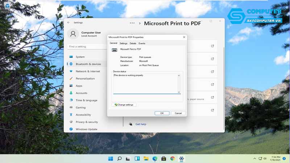
Task: Open the Personalization settings page
Action: 85,79
